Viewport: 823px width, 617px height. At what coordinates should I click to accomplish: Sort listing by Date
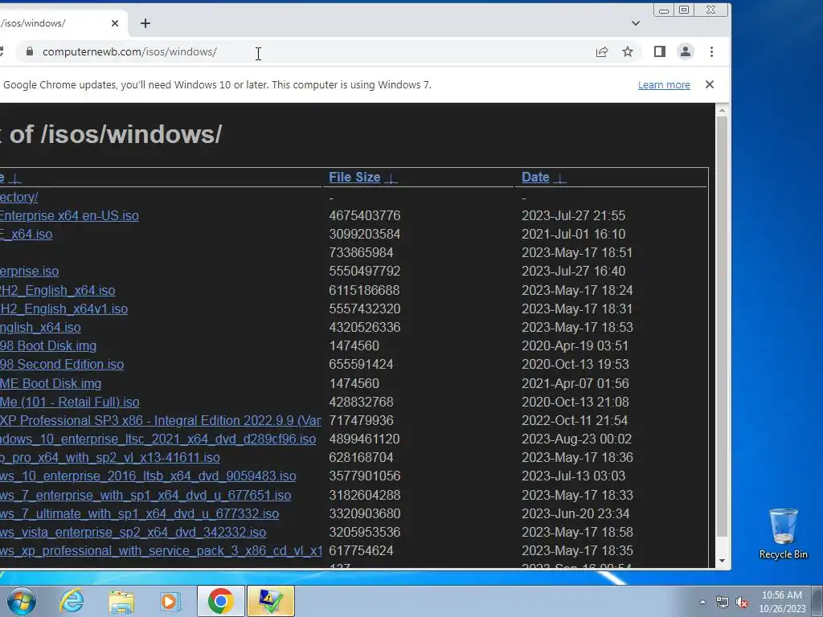[535, 178]
